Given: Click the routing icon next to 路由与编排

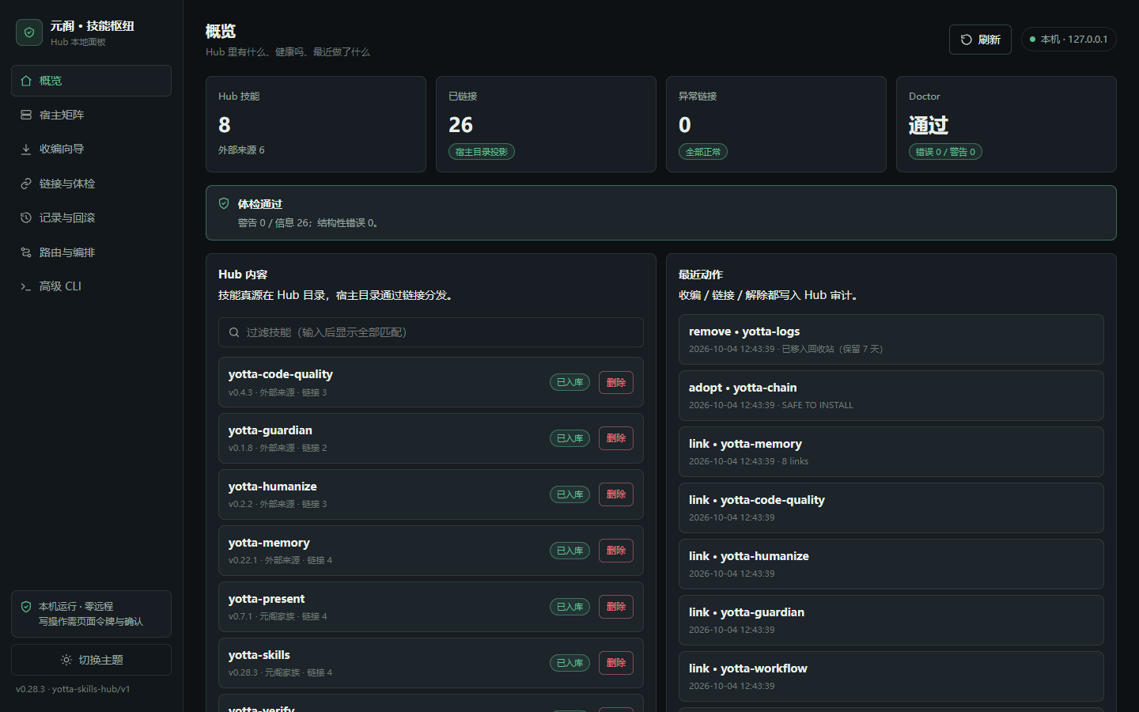Looking at the screenshot, I should (26, 252).
